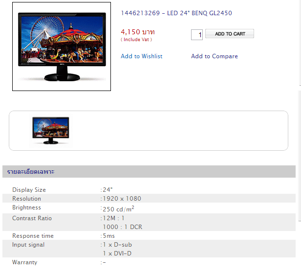Click the 'Resolution' label

click(x=26, y=199)
